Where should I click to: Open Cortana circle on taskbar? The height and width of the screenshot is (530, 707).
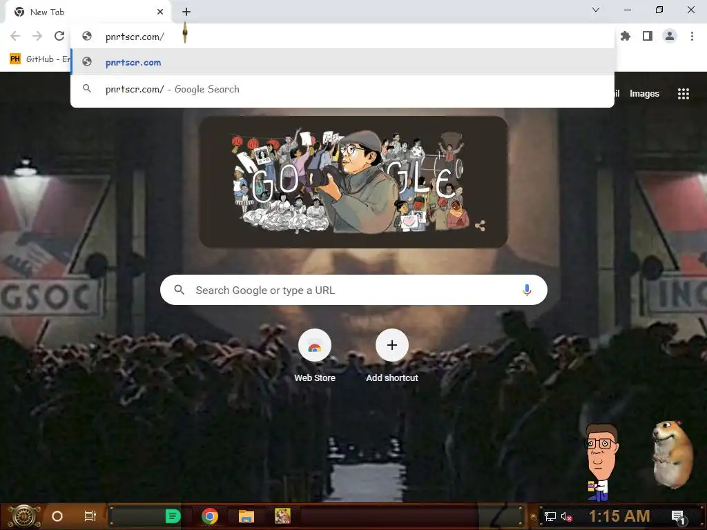tap(57, 516)
